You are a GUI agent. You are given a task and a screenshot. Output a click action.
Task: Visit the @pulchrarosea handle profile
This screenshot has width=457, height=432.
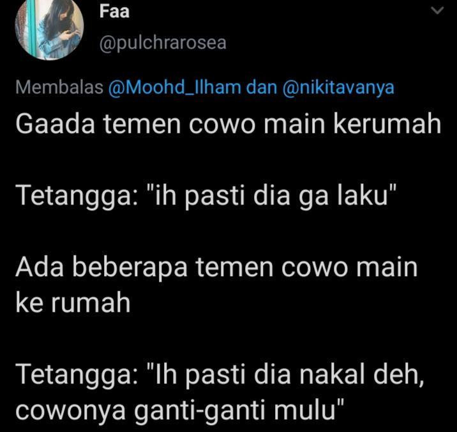tap(163, 43)
